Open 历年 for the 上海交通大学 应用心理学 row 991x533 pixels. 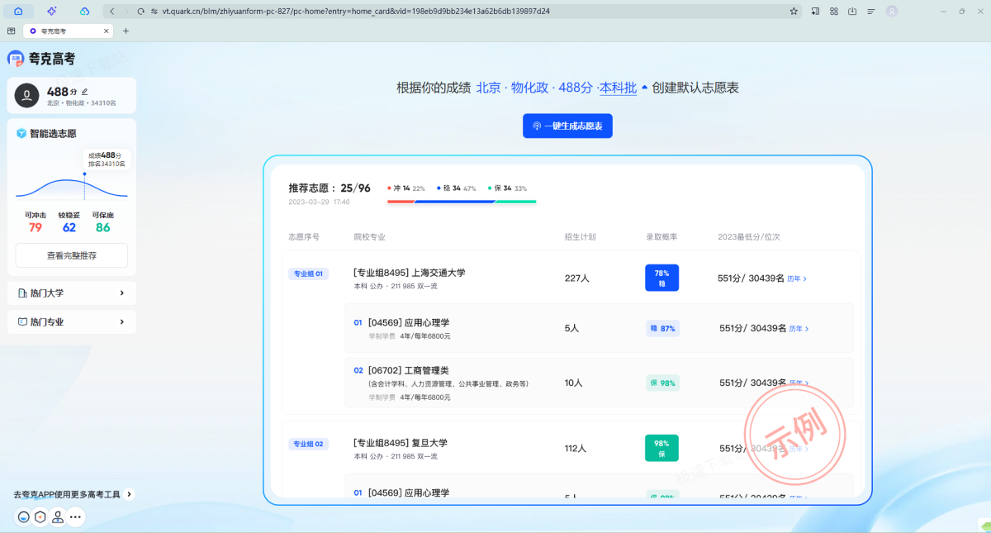tap(799, 329)
